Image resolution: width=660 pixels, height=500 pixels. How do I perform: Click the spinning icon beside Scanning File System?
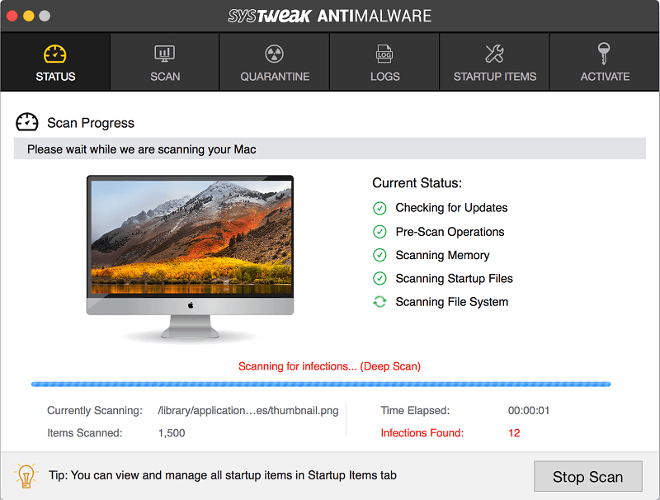click(x=379, y=302)
